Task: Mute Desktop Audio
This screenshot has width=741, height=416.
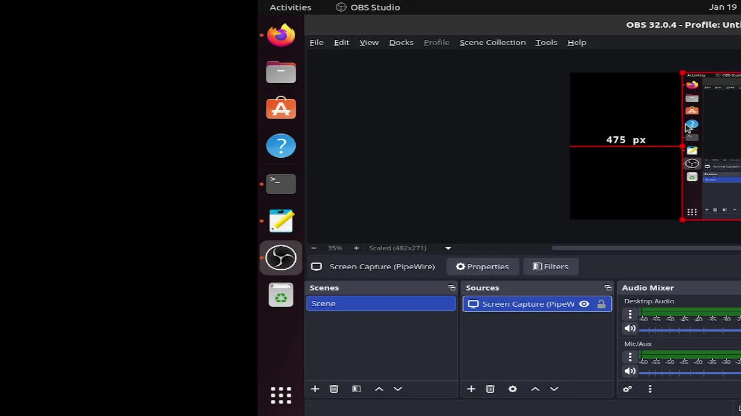Action: tap(630, 328)
